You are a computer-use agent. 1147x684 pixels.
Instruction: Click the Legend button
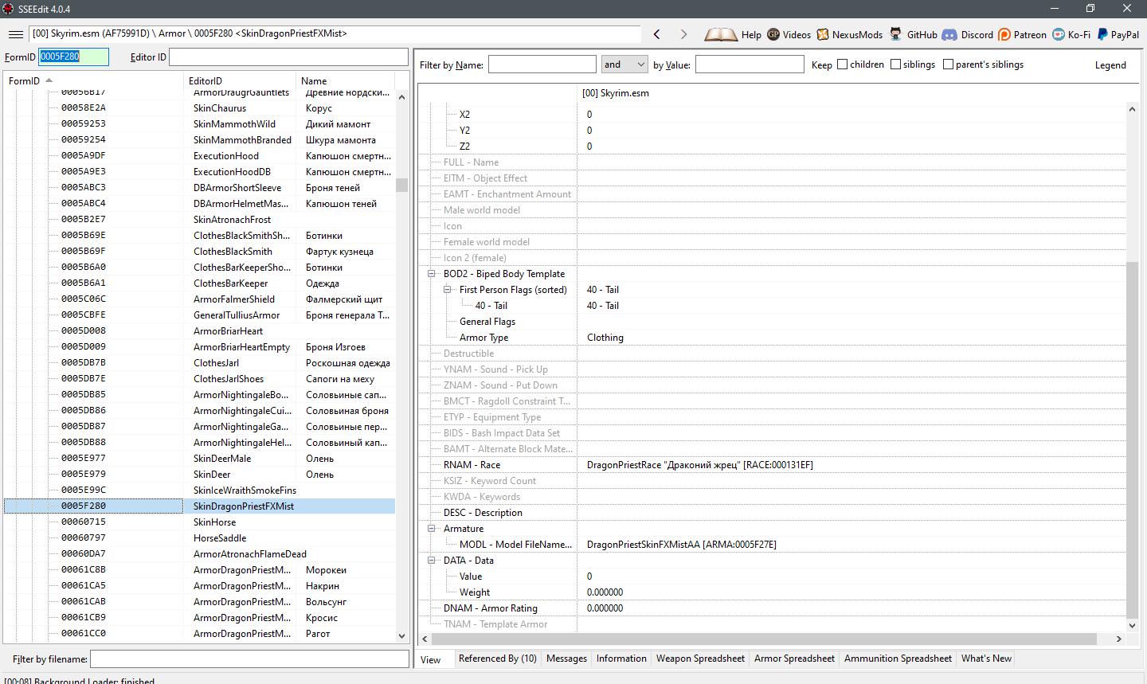[x=1110, y=65]
